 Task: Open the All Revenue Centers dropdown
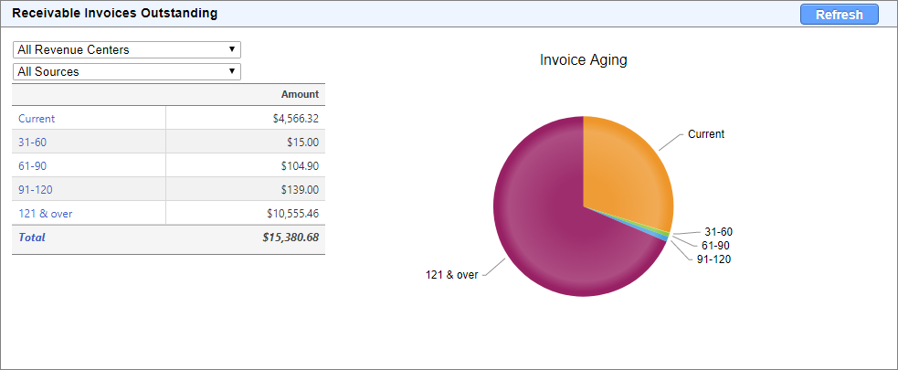tap(126, 49)
